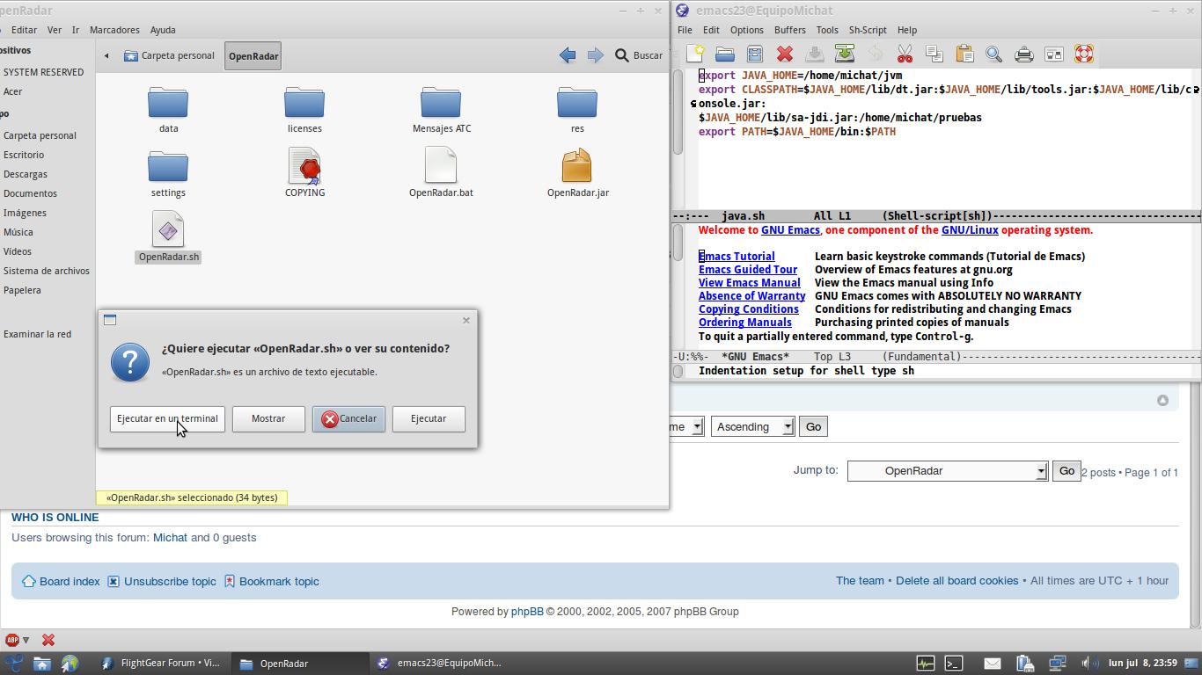Select Descargas in the file manager sidebar

point(26,174)
